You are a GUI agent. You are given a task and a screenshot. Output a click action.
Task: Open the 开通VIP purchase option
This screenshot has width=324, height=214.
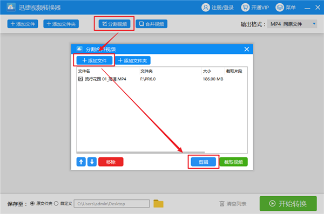pos(255,8)
